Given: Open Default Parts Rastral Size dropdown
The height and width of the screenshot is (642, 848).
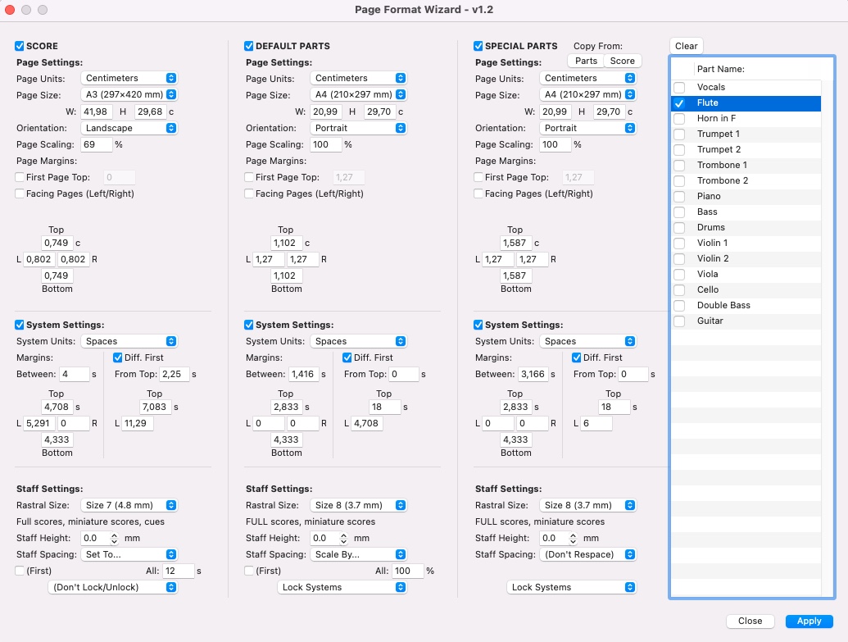Looking at the screenshot, I should tap(359, 505).
